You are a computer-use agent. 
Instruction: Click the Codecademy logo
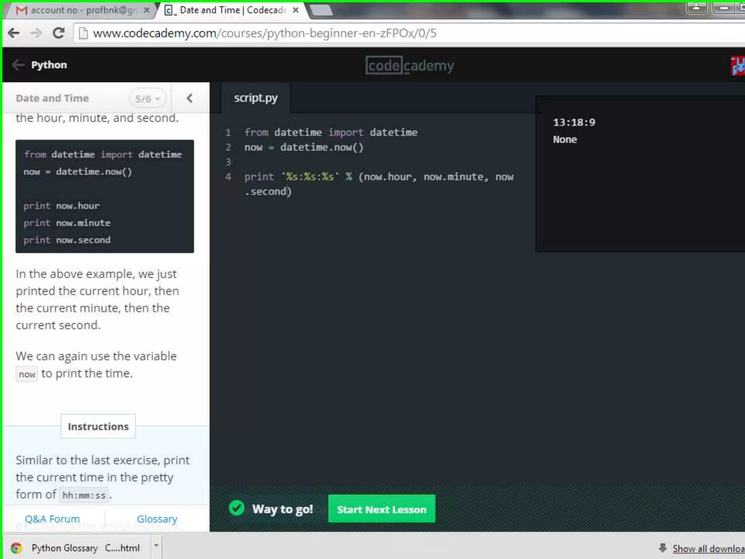pos(410,66)
